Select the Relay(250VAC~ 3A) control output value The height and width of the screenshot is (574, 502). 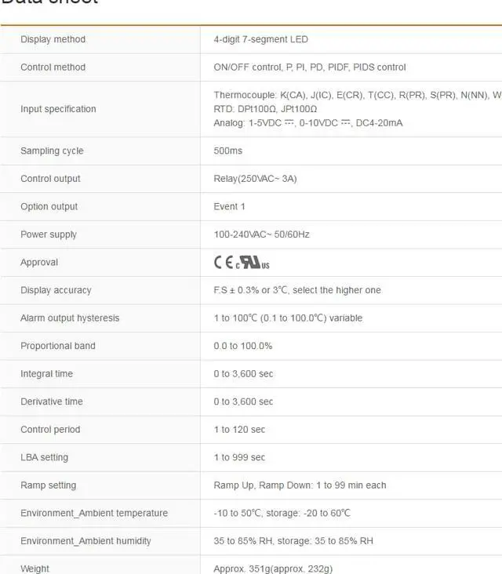(255, 179)
